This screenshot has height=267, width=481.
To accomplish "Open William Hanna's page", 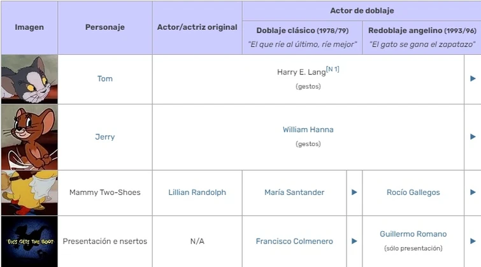I will click(x=308, y=129).
